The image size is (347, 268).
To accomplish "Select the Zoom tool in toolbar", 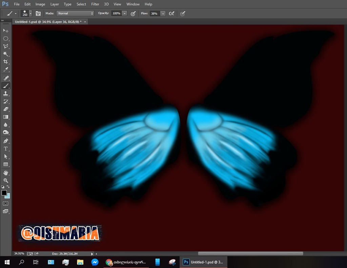I will 6,181.
